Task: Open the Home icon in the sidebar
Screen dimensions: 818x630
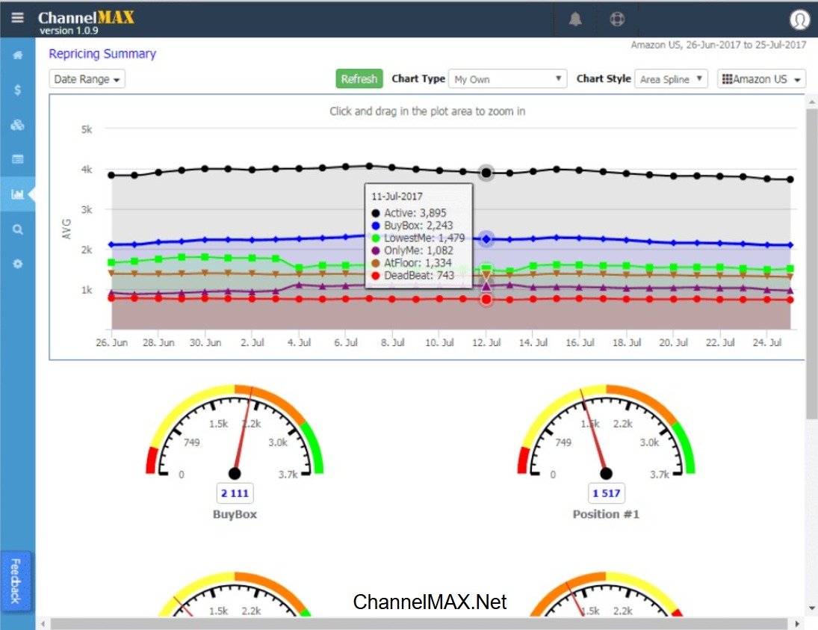Action: point(18,55)
